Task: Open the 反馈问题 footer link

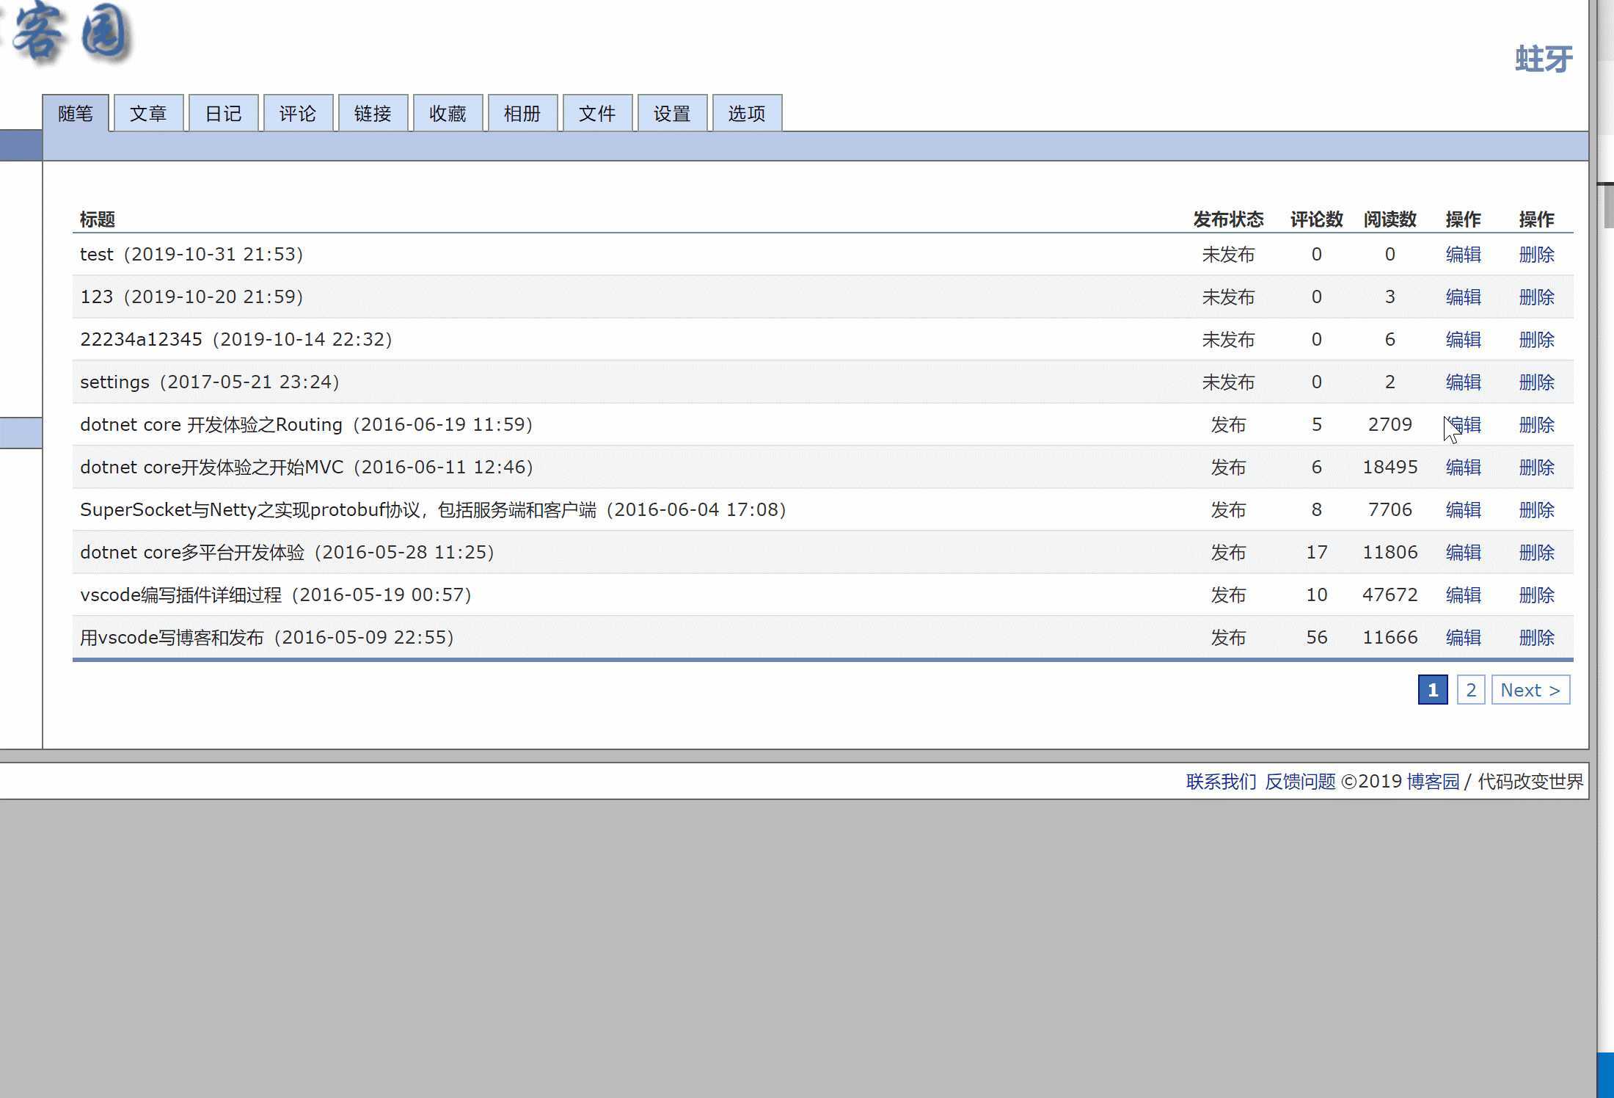Action: (x=1300, y=782)
